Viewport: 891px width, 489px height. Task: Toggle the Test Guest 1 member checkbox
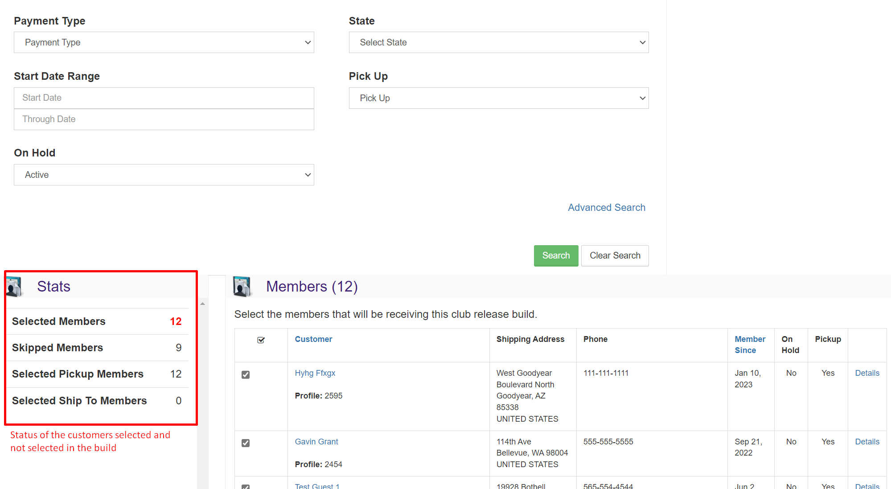(246, 486)
